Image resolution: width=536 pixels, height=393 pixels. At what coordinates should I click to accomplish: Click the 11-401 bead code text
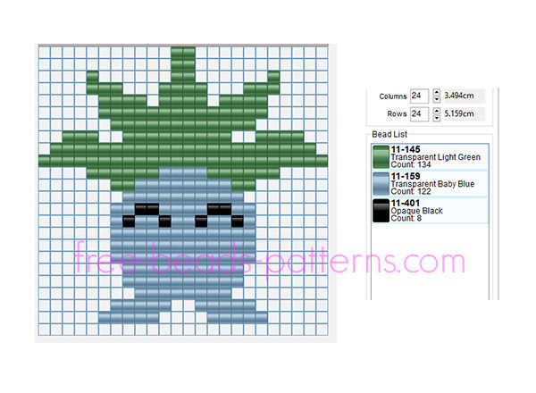point(406,203)
